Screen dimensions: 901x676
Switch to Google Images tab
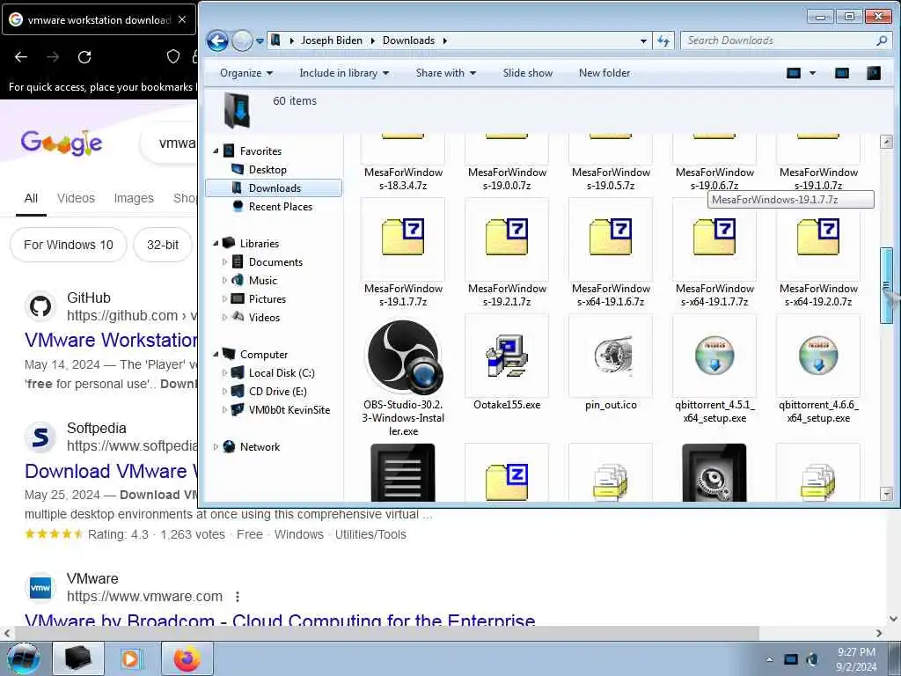[x=134, y=198]
